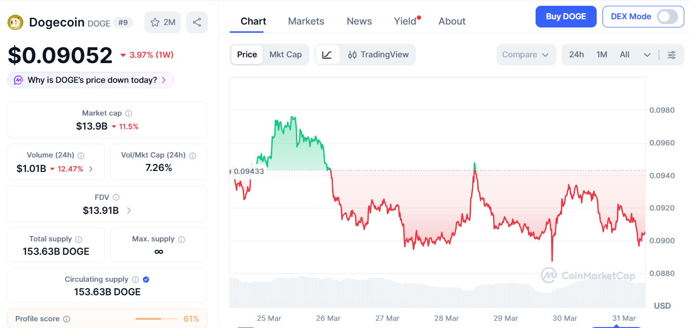Click the 31 Mar date on chart axis
The height and width of the screenshot is (328, 691).
(x=624, y=318)
